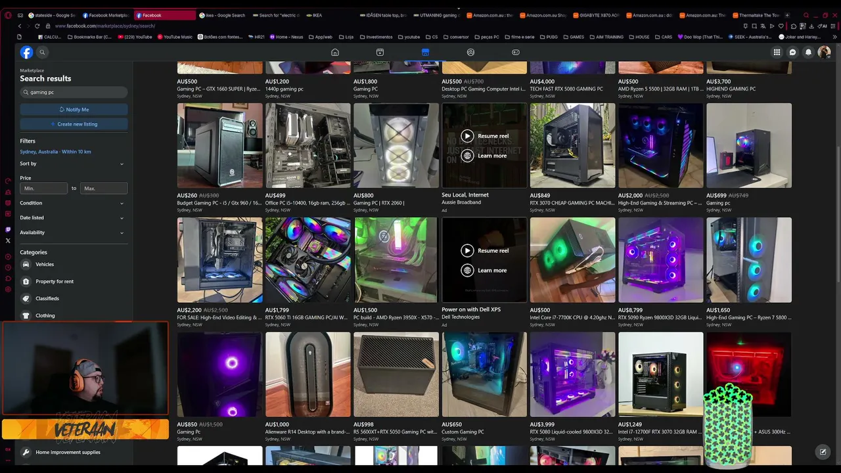This screenshot has height=473, width=841.
Task: Click Create new listing button
Action: [74, 124]
